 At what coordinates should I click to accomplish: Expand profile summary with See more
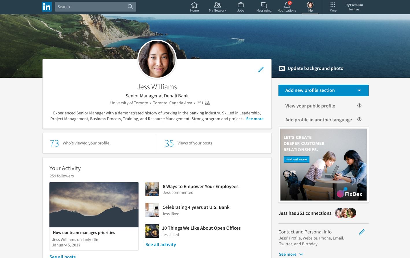tap(255, 119)
